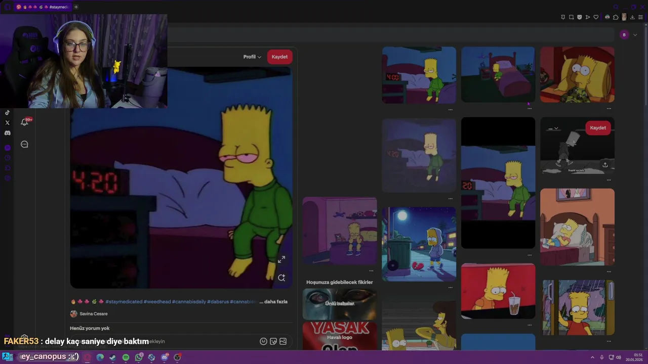Image resolution: width=648 pixels, height=364 pixels.
Task: Open the large Bart 4:20 pin image
Action: (181, 177)
